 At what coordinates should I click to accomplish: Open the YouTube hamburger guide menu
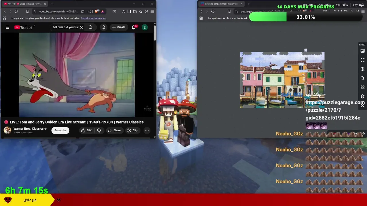(7, 27)
